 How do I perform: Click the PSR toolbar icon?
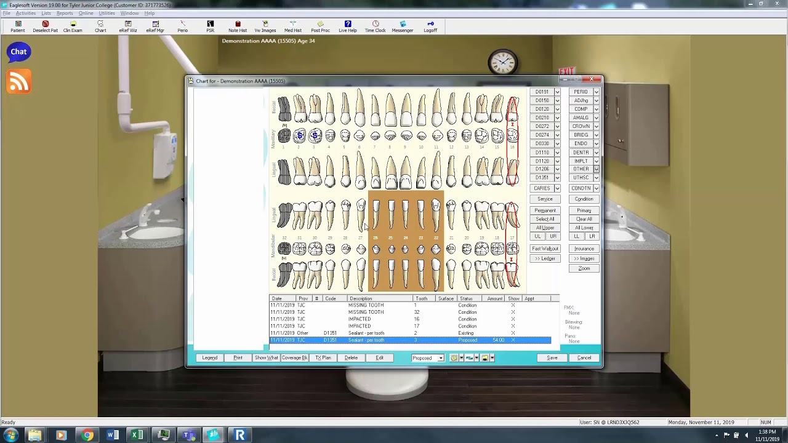(x=211, y=26)
